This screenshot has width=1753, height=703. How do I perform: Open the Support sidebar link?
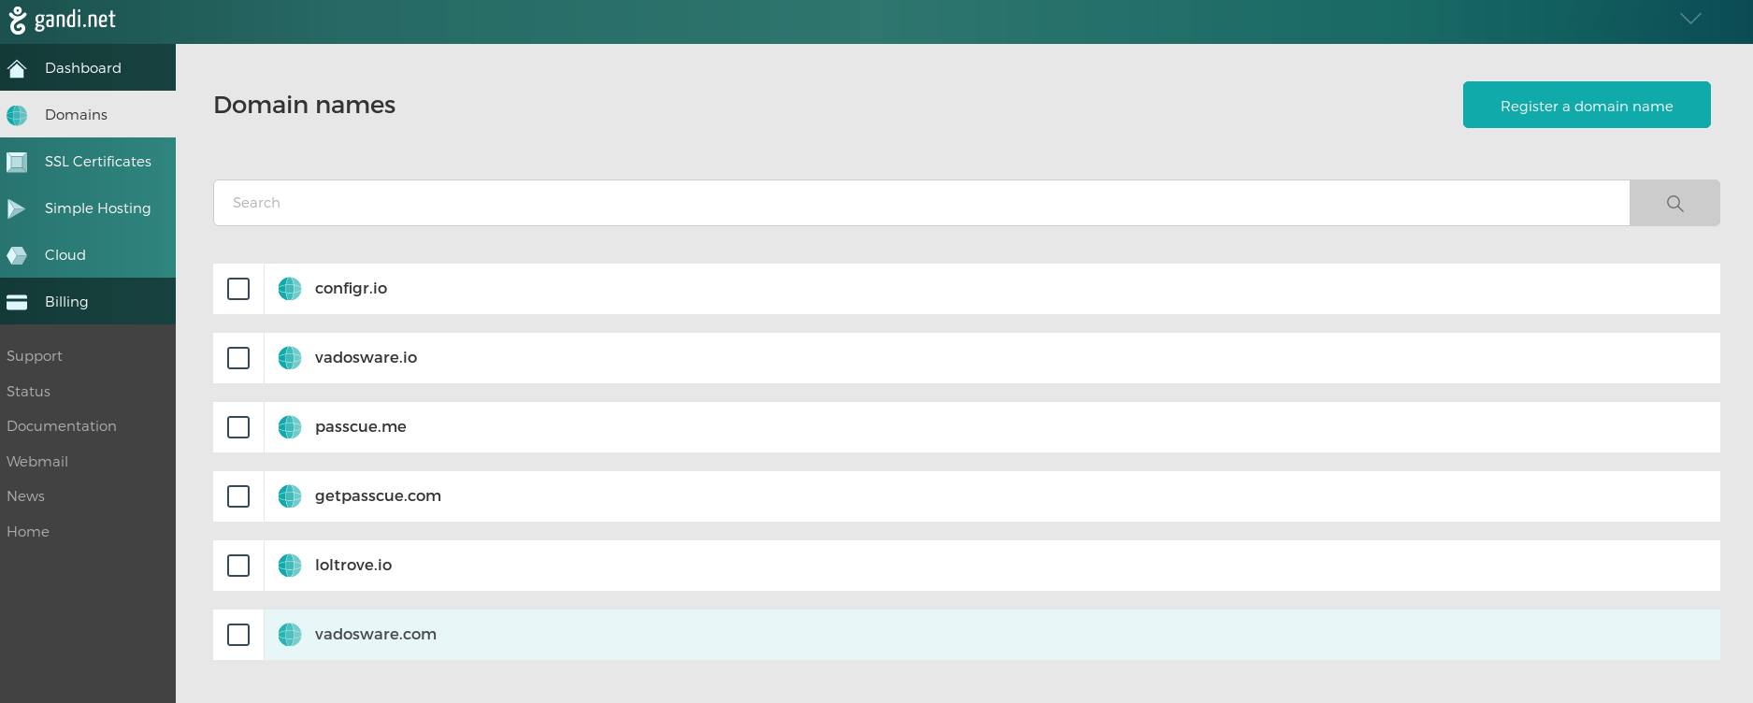[35, 356]
